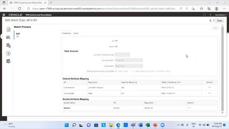Add page to browser favorites star

coord(193,9)
